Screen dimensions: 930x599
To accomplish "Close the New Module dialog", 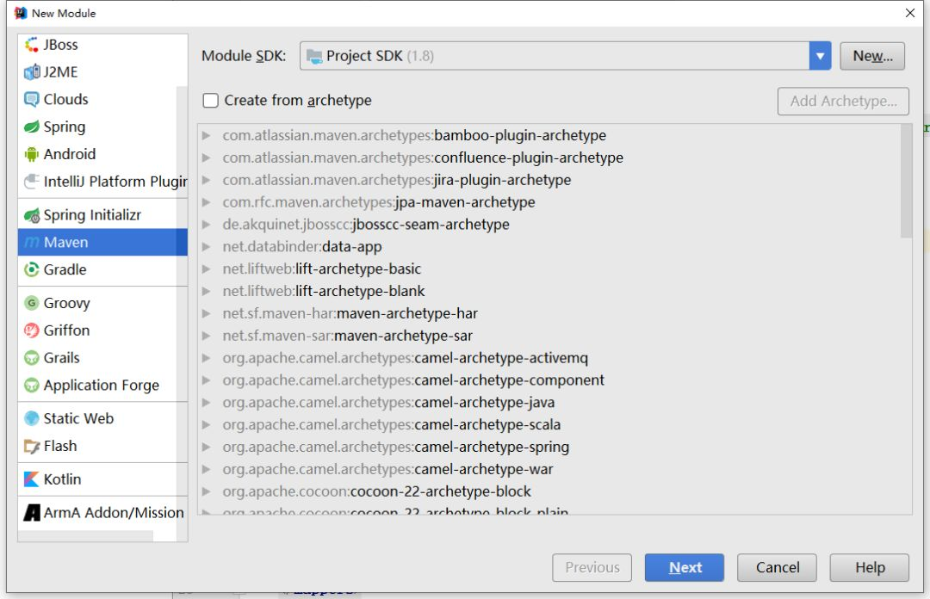I will 910,13.
